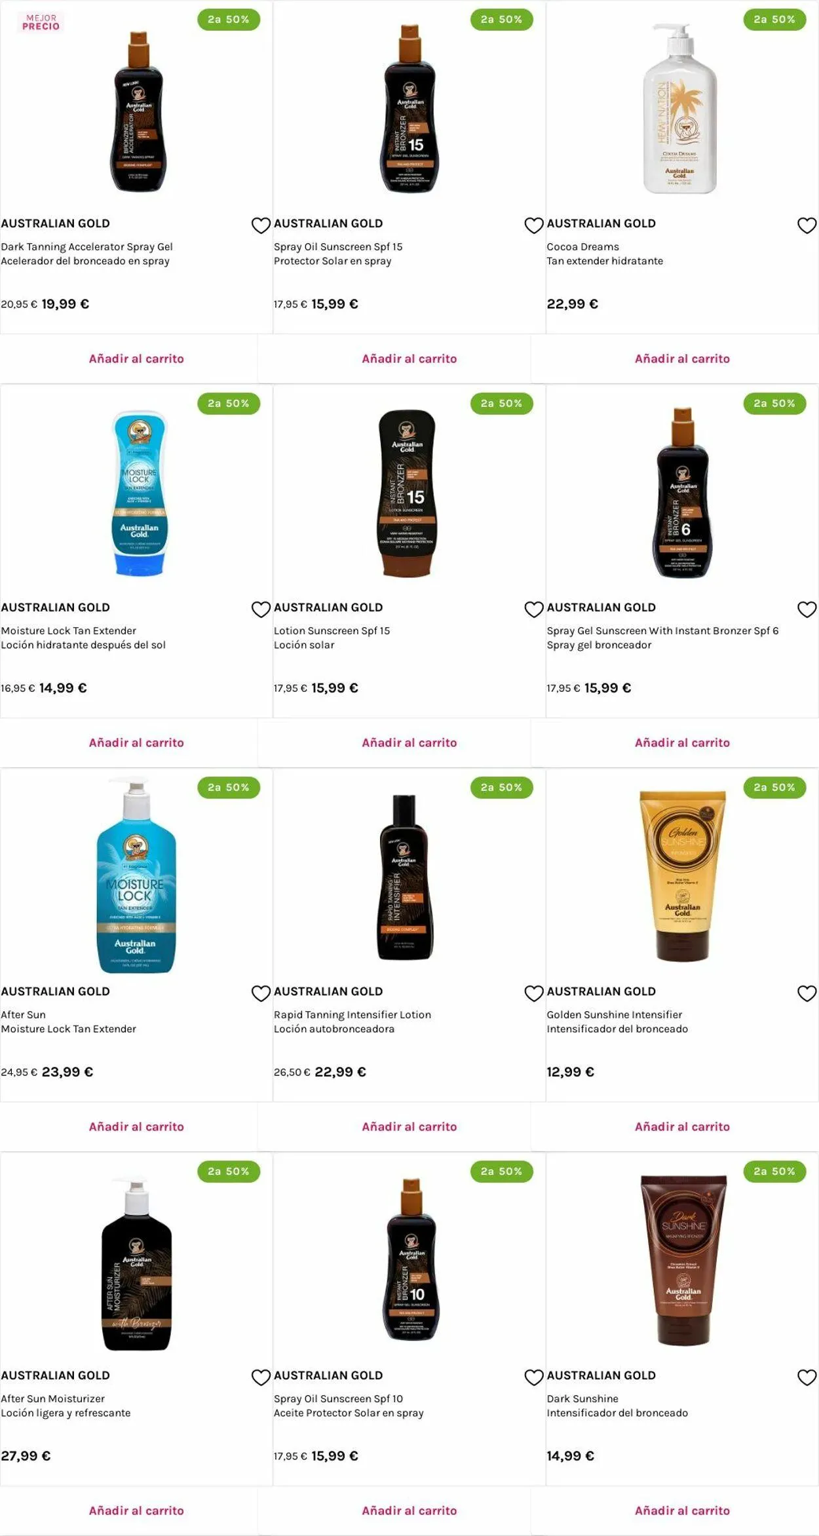This screenshot has height=1536, width=819.
Task: Favorite the Dark Tanning Accelerator Spray Gel
Action: coord(261,225)
